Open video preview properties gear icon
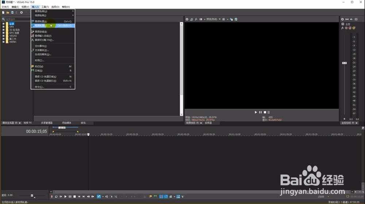This screenshot has width=365, height=204. [x=187, y=19]
